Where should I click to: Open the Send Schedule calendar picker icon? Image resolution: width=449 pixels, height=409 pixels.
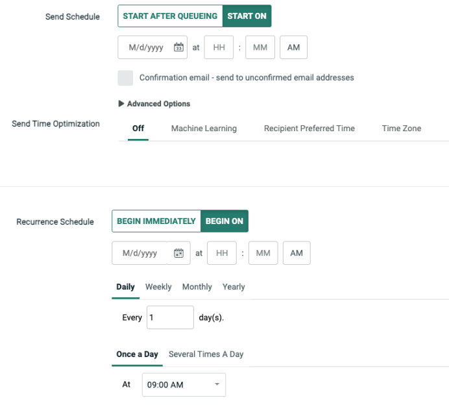coord(178,47)
